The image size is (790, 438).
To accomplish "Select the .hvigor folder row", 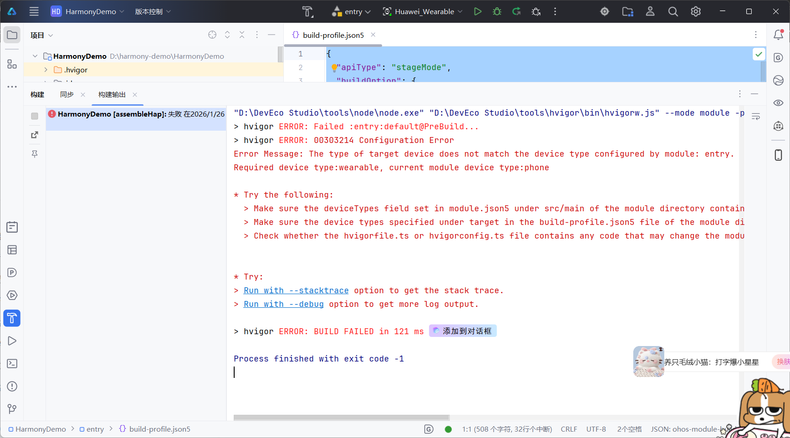I will tap(153, 70).
